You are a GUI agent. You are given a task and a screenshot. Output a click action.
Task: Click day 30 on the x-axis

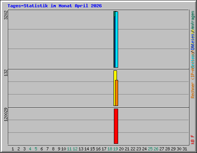pos(179,149)
